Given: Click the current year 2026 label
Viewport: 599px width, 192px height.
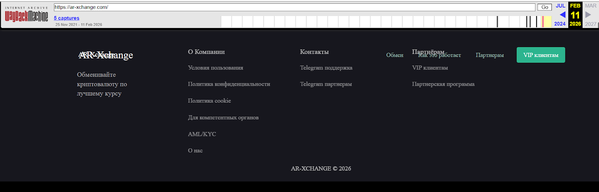Looking at the screenshot, I should [575, 24].
